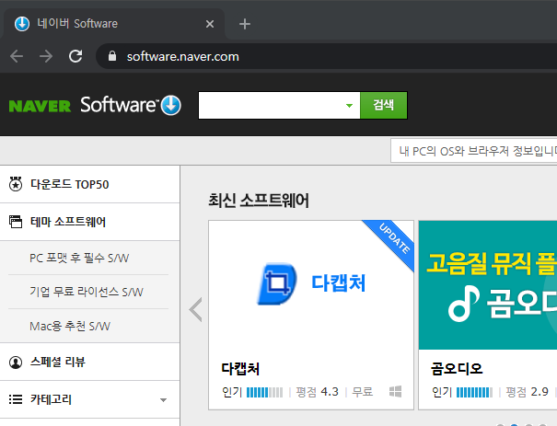Reload the page with refresh icon
Screen dimensions: 557x426
tap(75, 56)
